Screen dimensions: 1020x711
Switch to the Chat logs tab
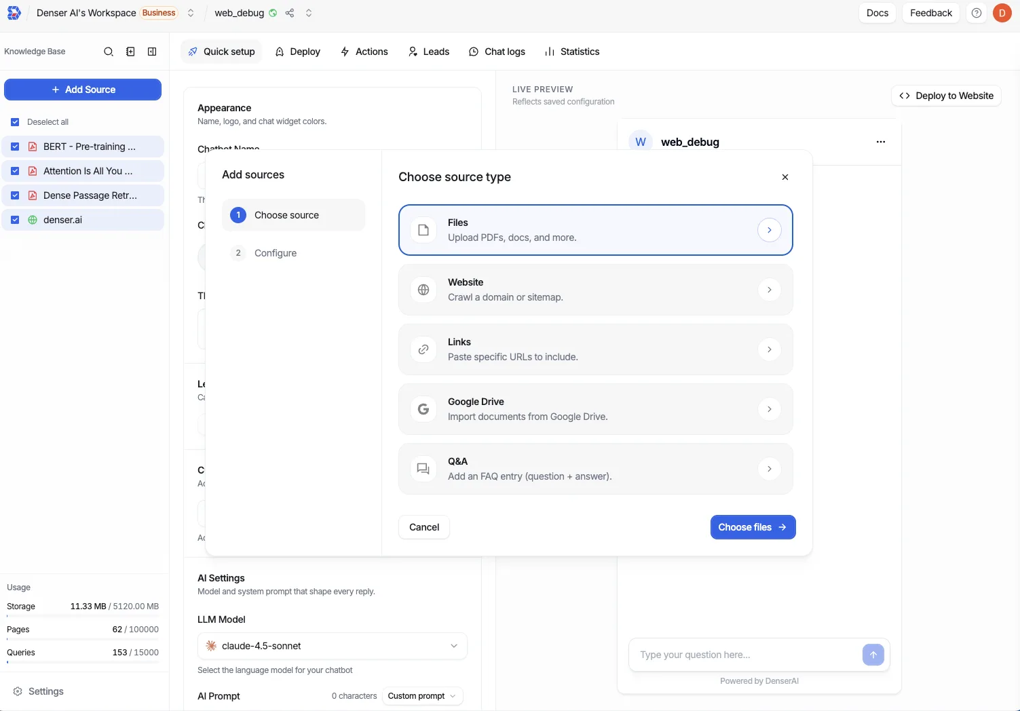[497, 52]
